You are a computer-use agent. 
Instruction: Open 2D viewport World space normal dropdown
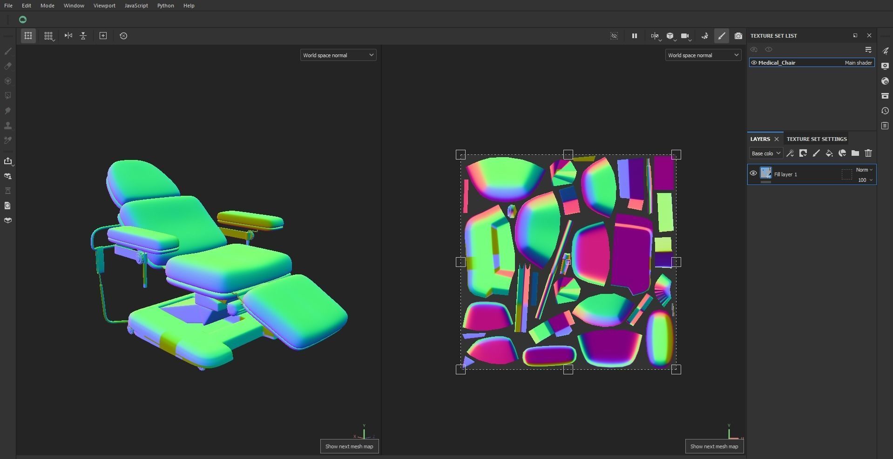click(703, 55)
